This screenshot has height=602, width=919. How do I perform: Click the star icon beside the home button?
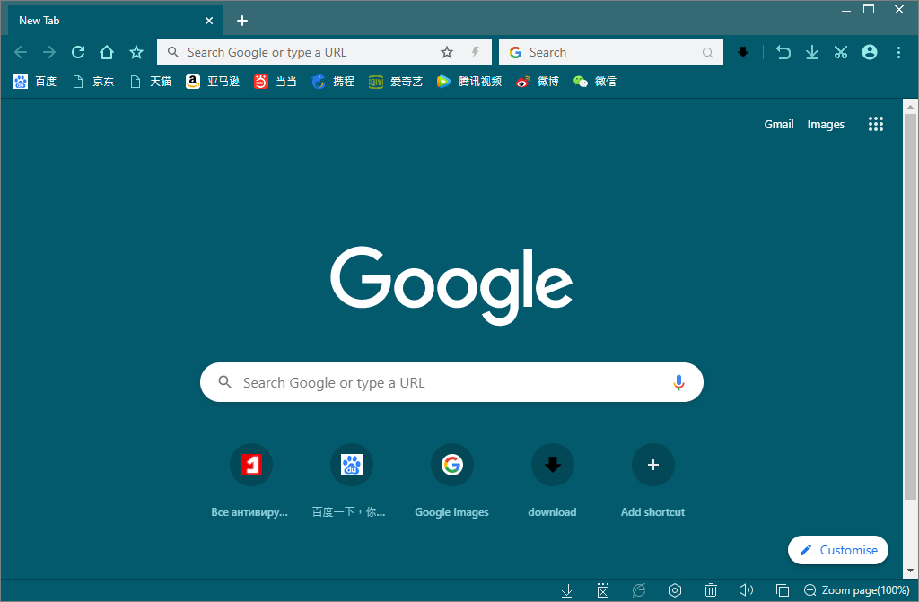click(x=136, y=52)
